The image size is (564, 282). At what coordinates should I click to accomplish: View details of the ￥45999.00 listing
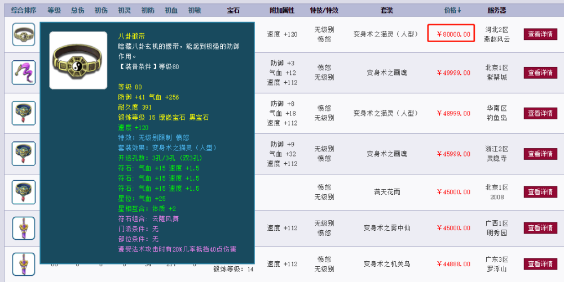pyautogui.click(x=540, y=154)
